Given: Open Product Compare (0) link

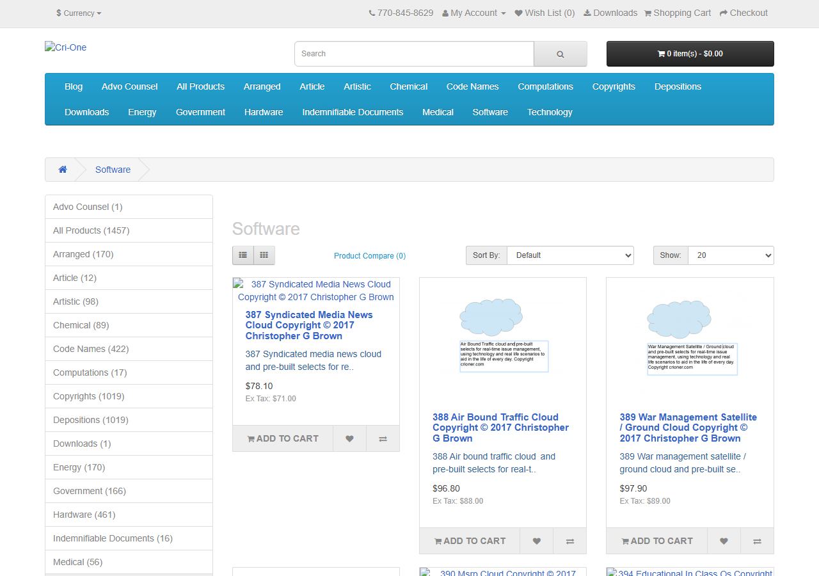Looking at the screenshot, I should 370,256.
